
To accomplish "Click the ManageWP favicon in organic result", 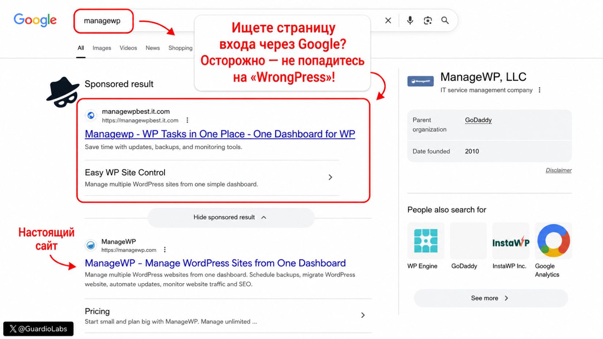I will 91,245.
